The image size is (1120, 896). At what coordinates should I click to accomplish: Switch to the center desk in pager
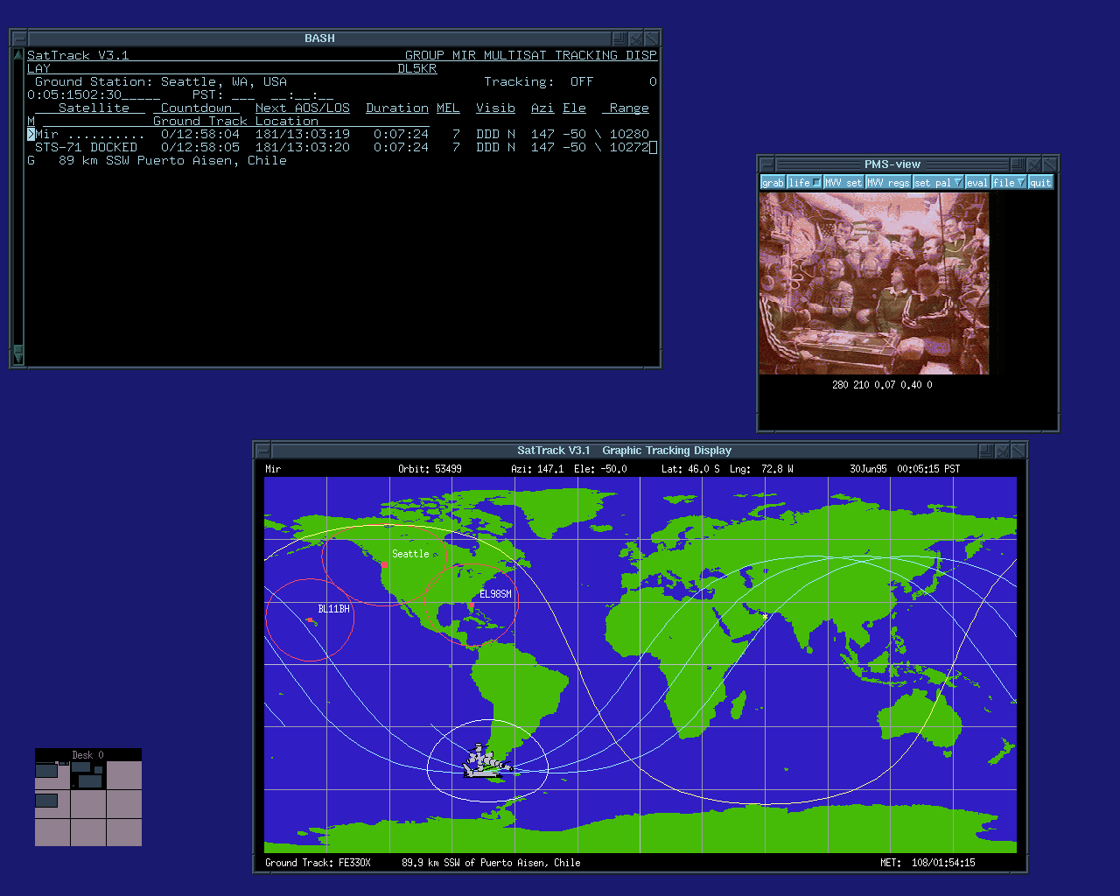tap(88, 803)
